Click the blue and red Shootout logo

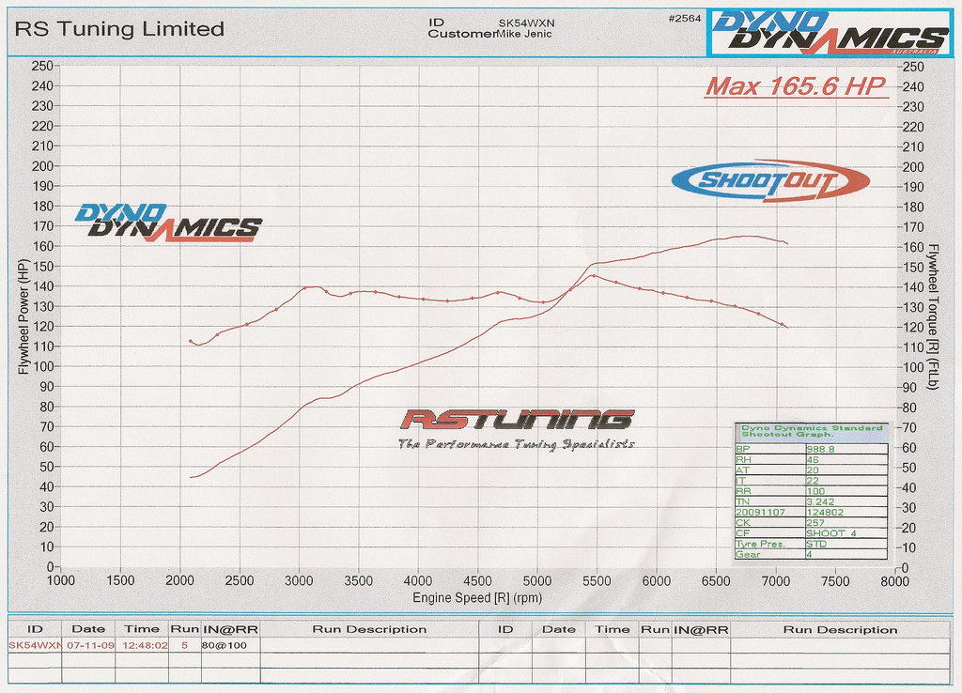tap(770, 180)
